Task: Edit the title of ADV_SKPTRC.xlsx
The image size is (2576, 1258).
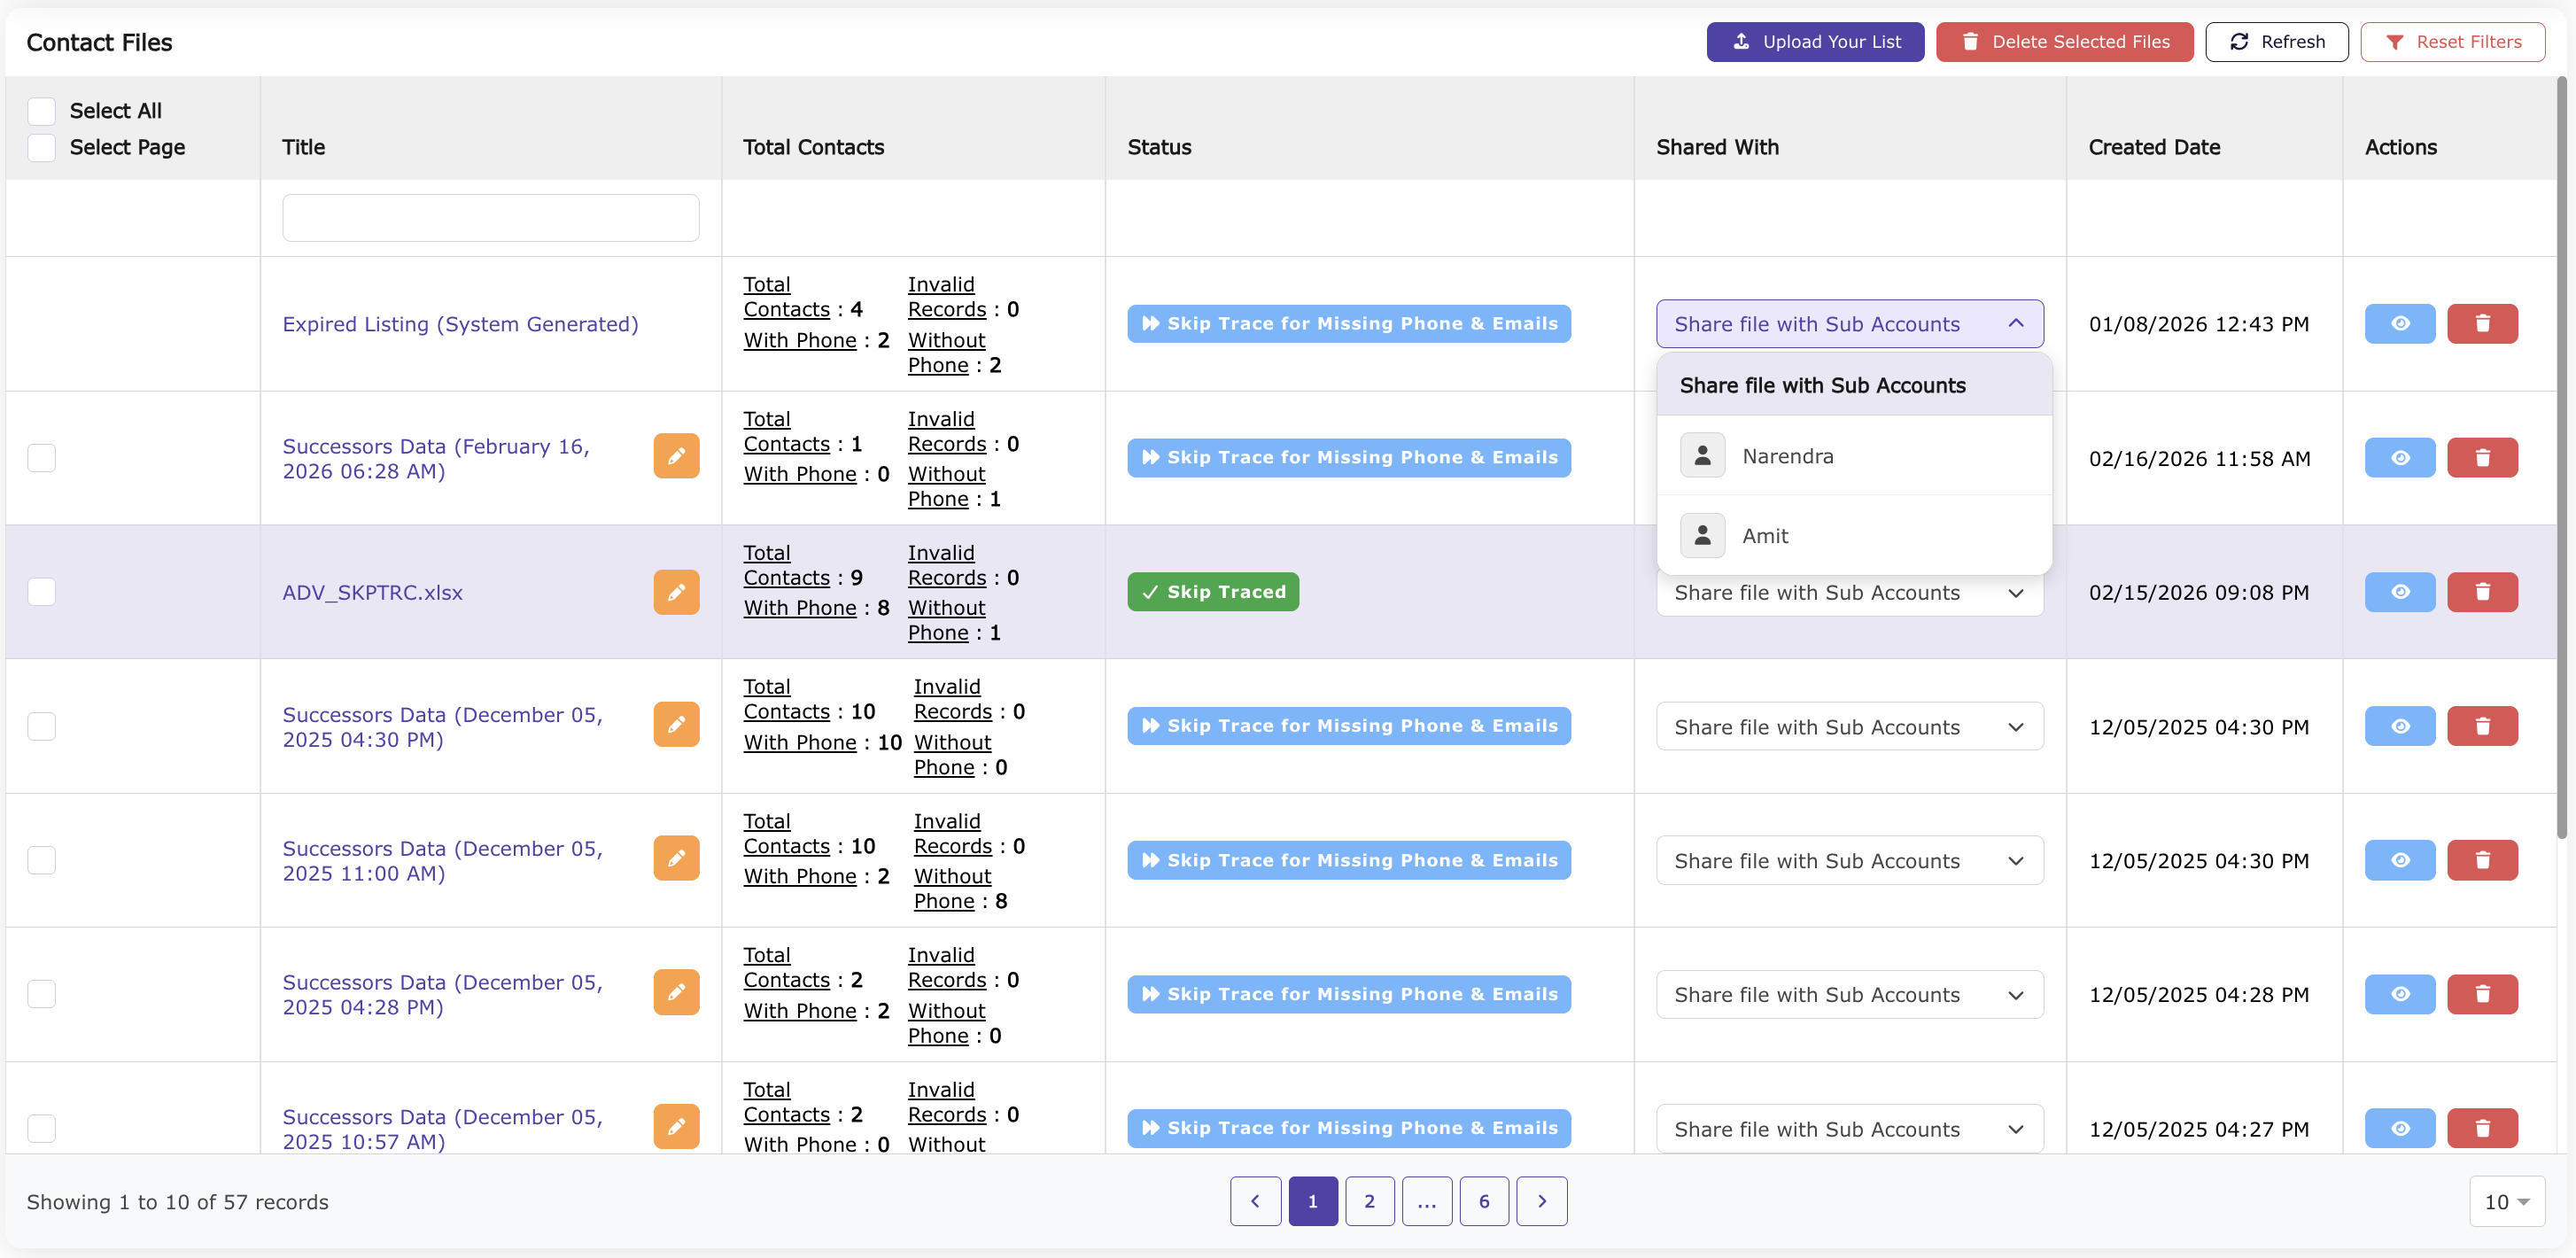Action: 676,591
